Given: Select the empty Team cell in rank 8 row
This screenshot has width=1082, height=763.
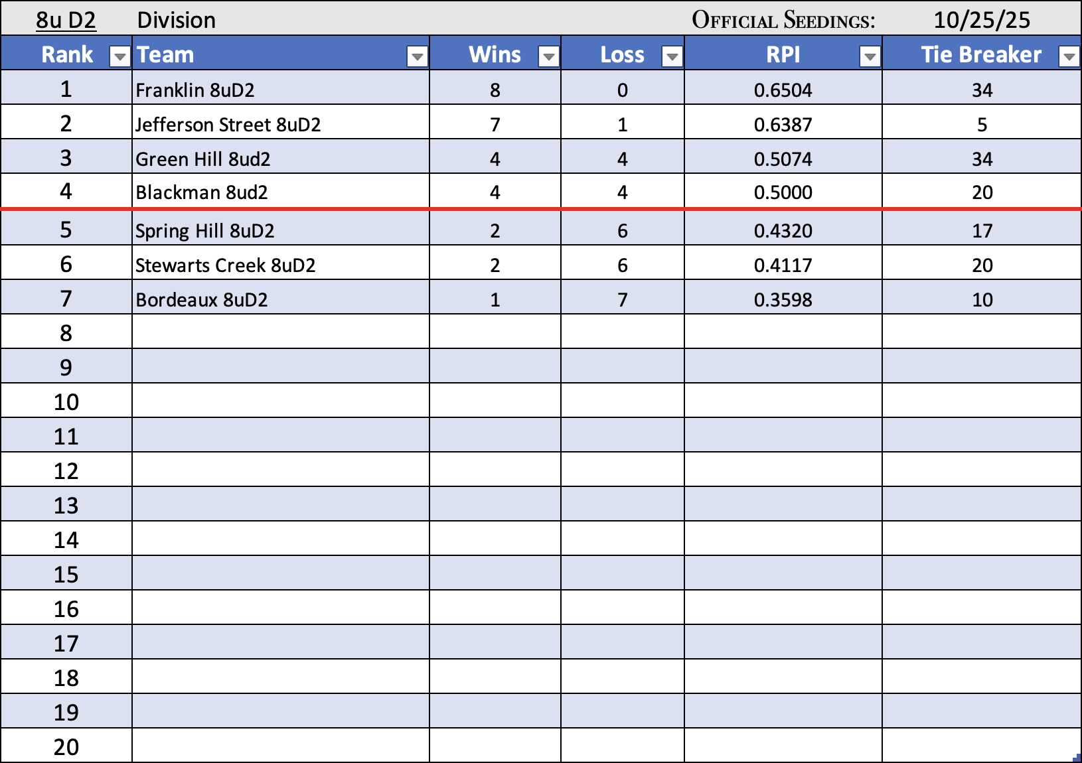Looking at the screenshot, I should (280, 332).
